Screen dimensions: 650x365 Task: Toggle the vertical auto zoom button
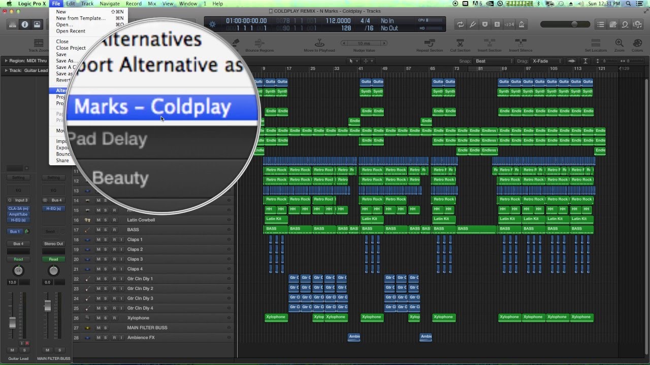point(586,61)
